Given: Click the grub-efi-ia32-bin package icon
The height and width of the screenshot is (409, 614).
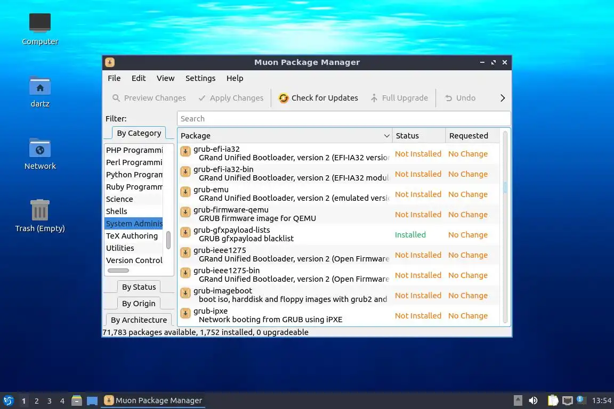Looking at the screenshot, I should point(185,171).
